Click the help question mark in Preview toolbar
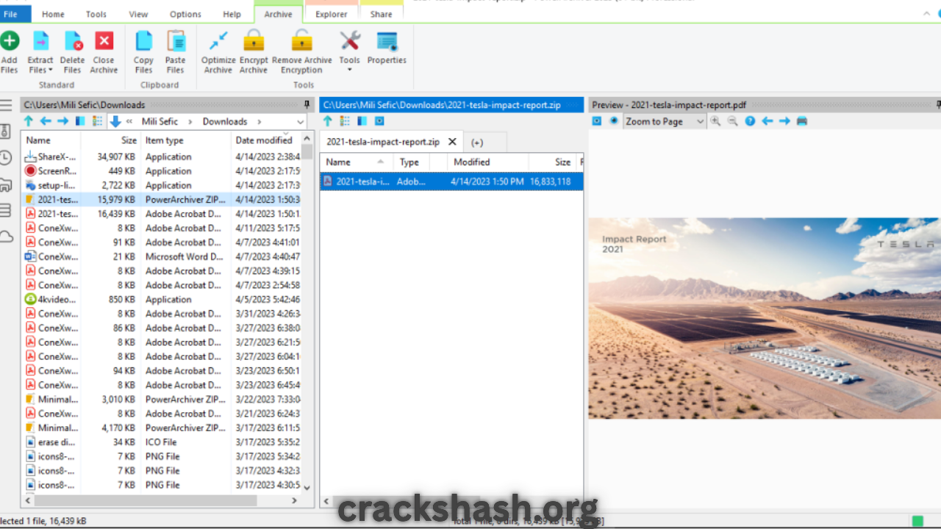This screenshot has height=529, width=941. [x=750, y=121]
